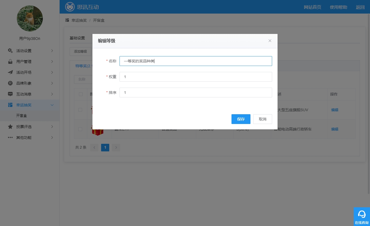Click the 权重 input field
This screenshot has height=226, width=370.
coord(195,77)
